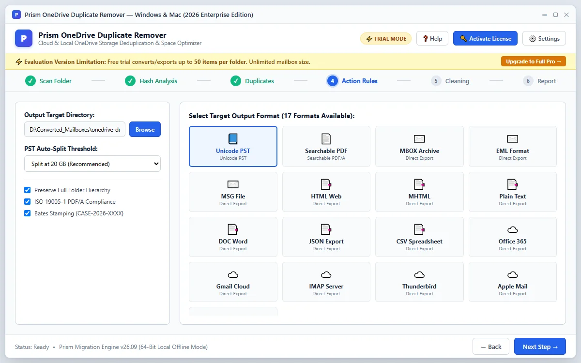Pick the MHTML document icon
581x363 pixels.
[x=419, y=184]
